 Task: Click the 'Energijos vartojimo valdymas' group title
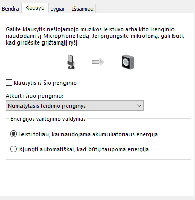(x=48, y=119)
